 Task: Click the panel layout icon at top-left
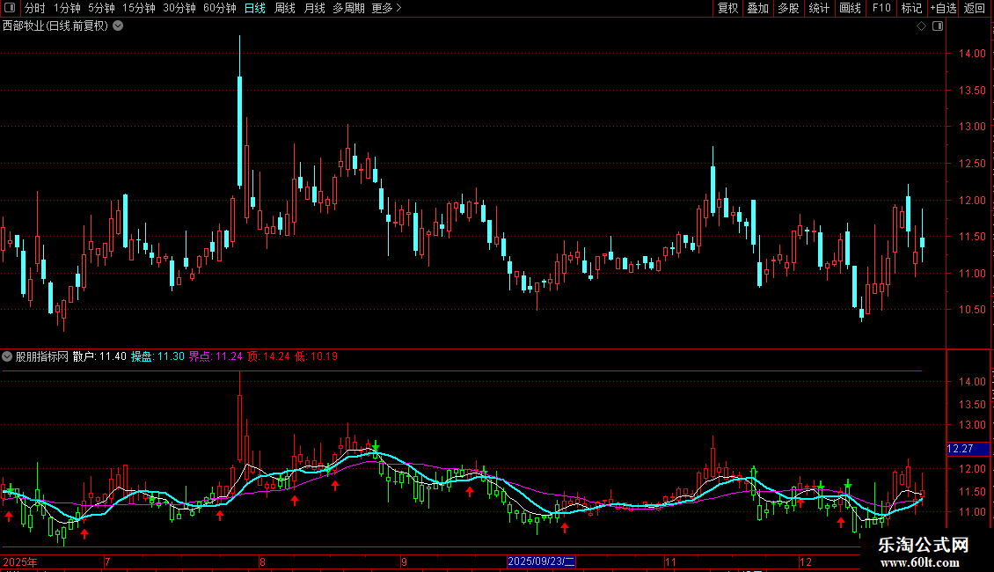10,8
